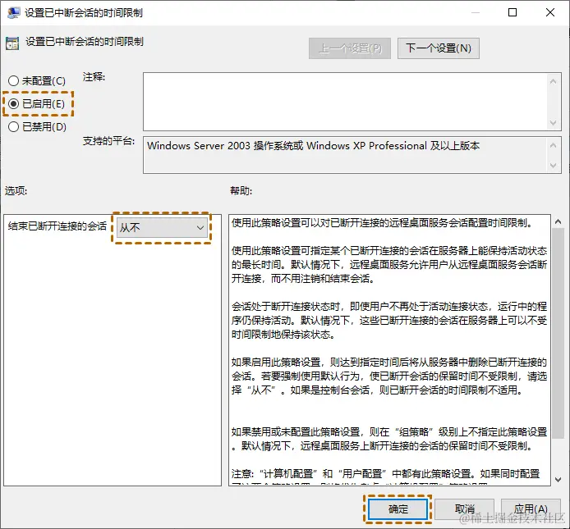Click the supported platform box down arrow
The height and width of the screenshot is (529, 570).
554,165
